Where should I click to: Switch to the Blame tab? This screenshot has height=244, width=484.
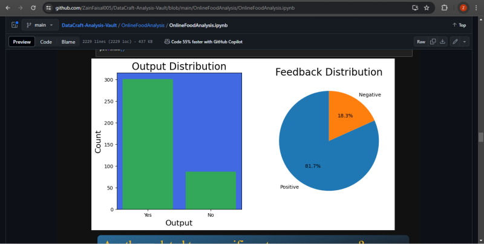coord(68,42)
